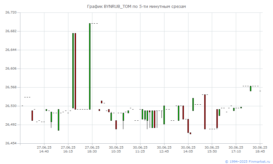The image size is (273, 164).
Task: Click the 26,720 price axis label
Action: click(x=11, y=12)
